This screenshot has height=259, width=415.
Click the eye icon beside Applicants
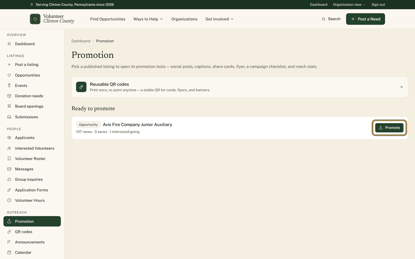9,138
